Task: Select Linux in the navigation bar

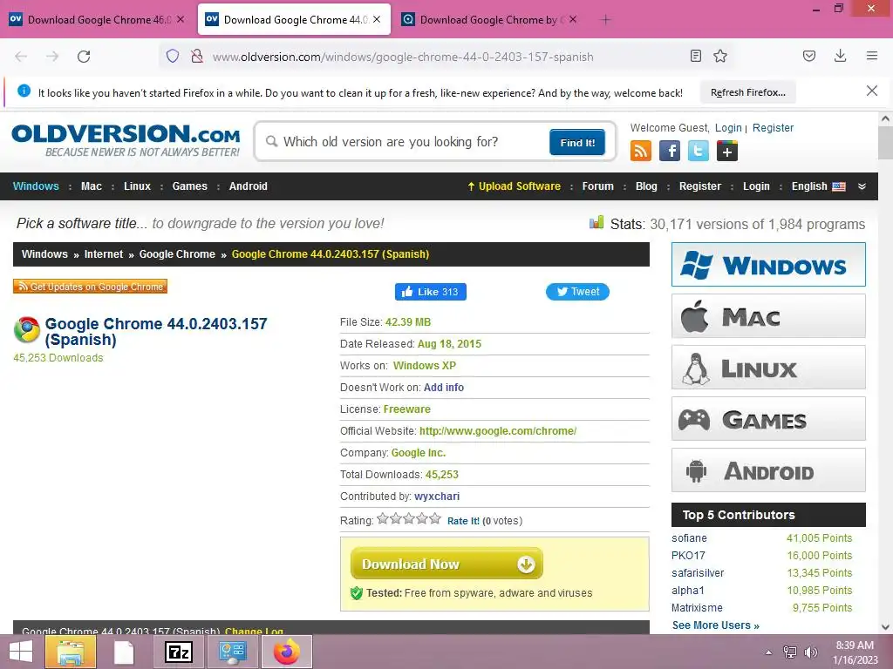Action: (137, 186)
